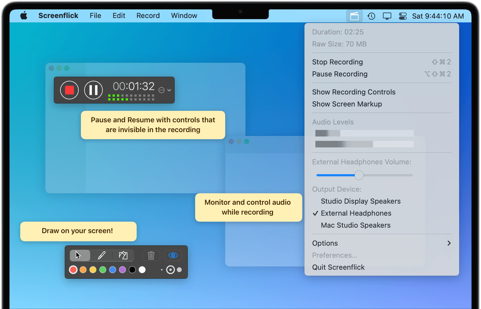481x309 pixels.
Task: Choose Quit Screenflick
Action: [382, 267]
